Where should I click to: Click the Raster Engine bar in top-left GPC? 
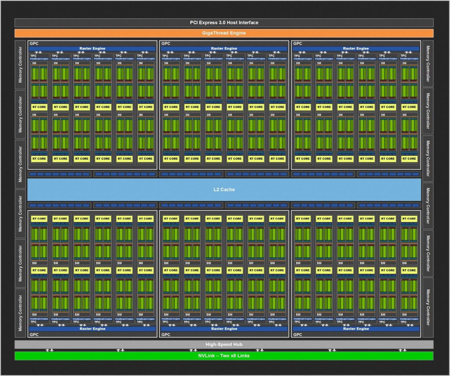(92, 48)
